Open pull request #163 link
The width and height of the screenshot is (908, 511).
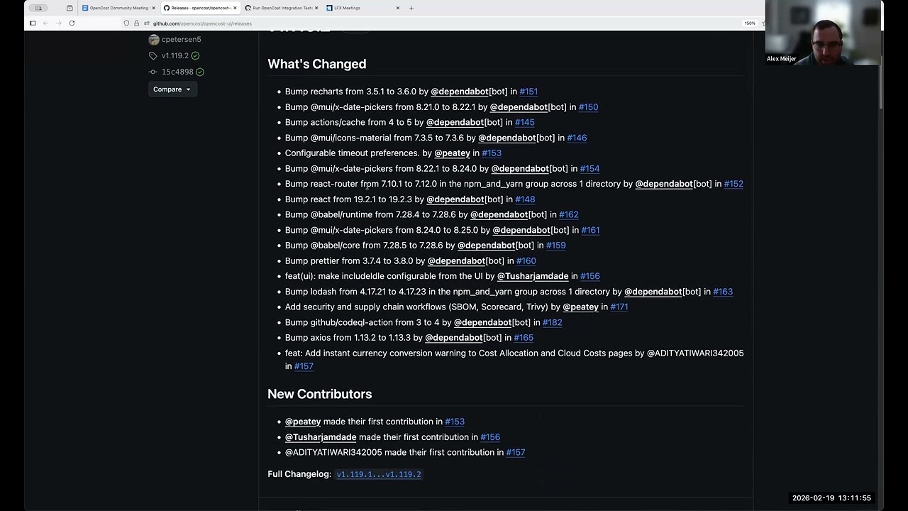[723, 292]
